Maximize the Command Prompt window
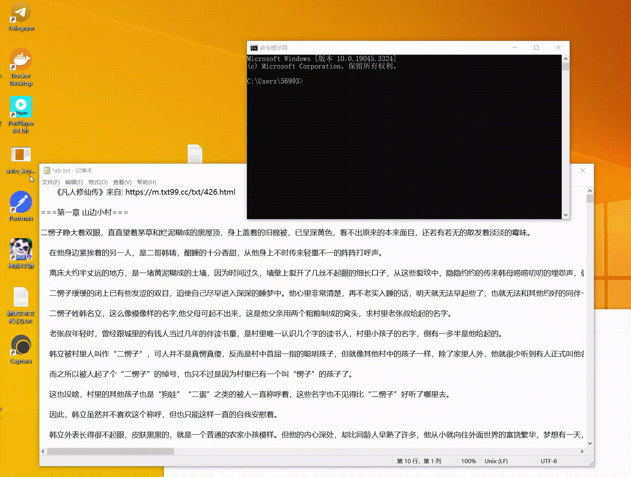631x477 pixels. 536,48
